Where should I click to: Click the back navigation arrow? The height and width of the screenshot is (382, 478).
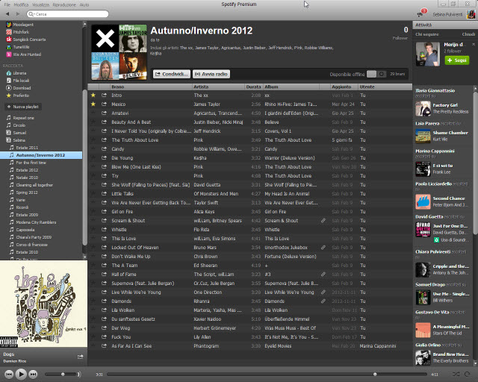point(6,14)
